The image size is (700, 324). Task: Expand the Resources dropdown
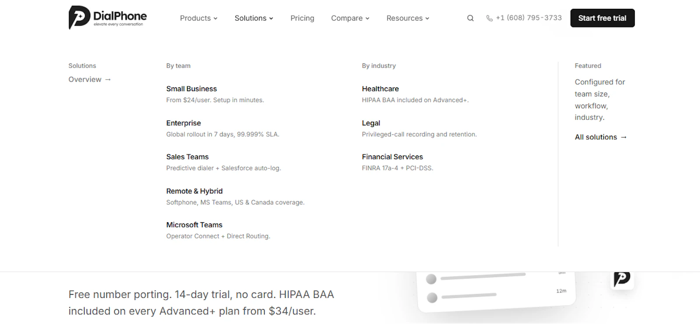coord(408,18)
